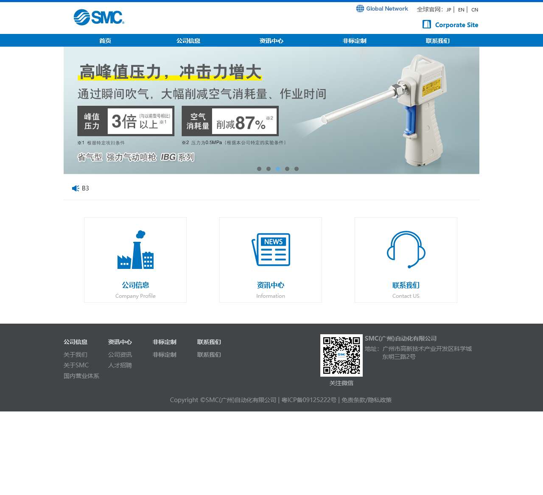Click the SMC logo in header

click(99, 17)
